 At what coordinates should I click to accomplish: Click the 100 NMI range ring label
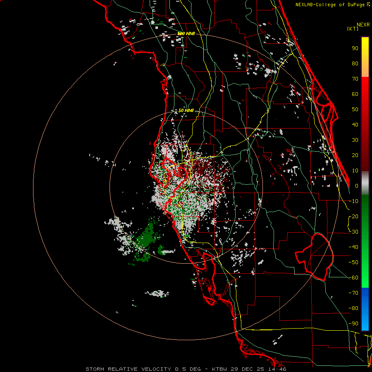point(186,34)
